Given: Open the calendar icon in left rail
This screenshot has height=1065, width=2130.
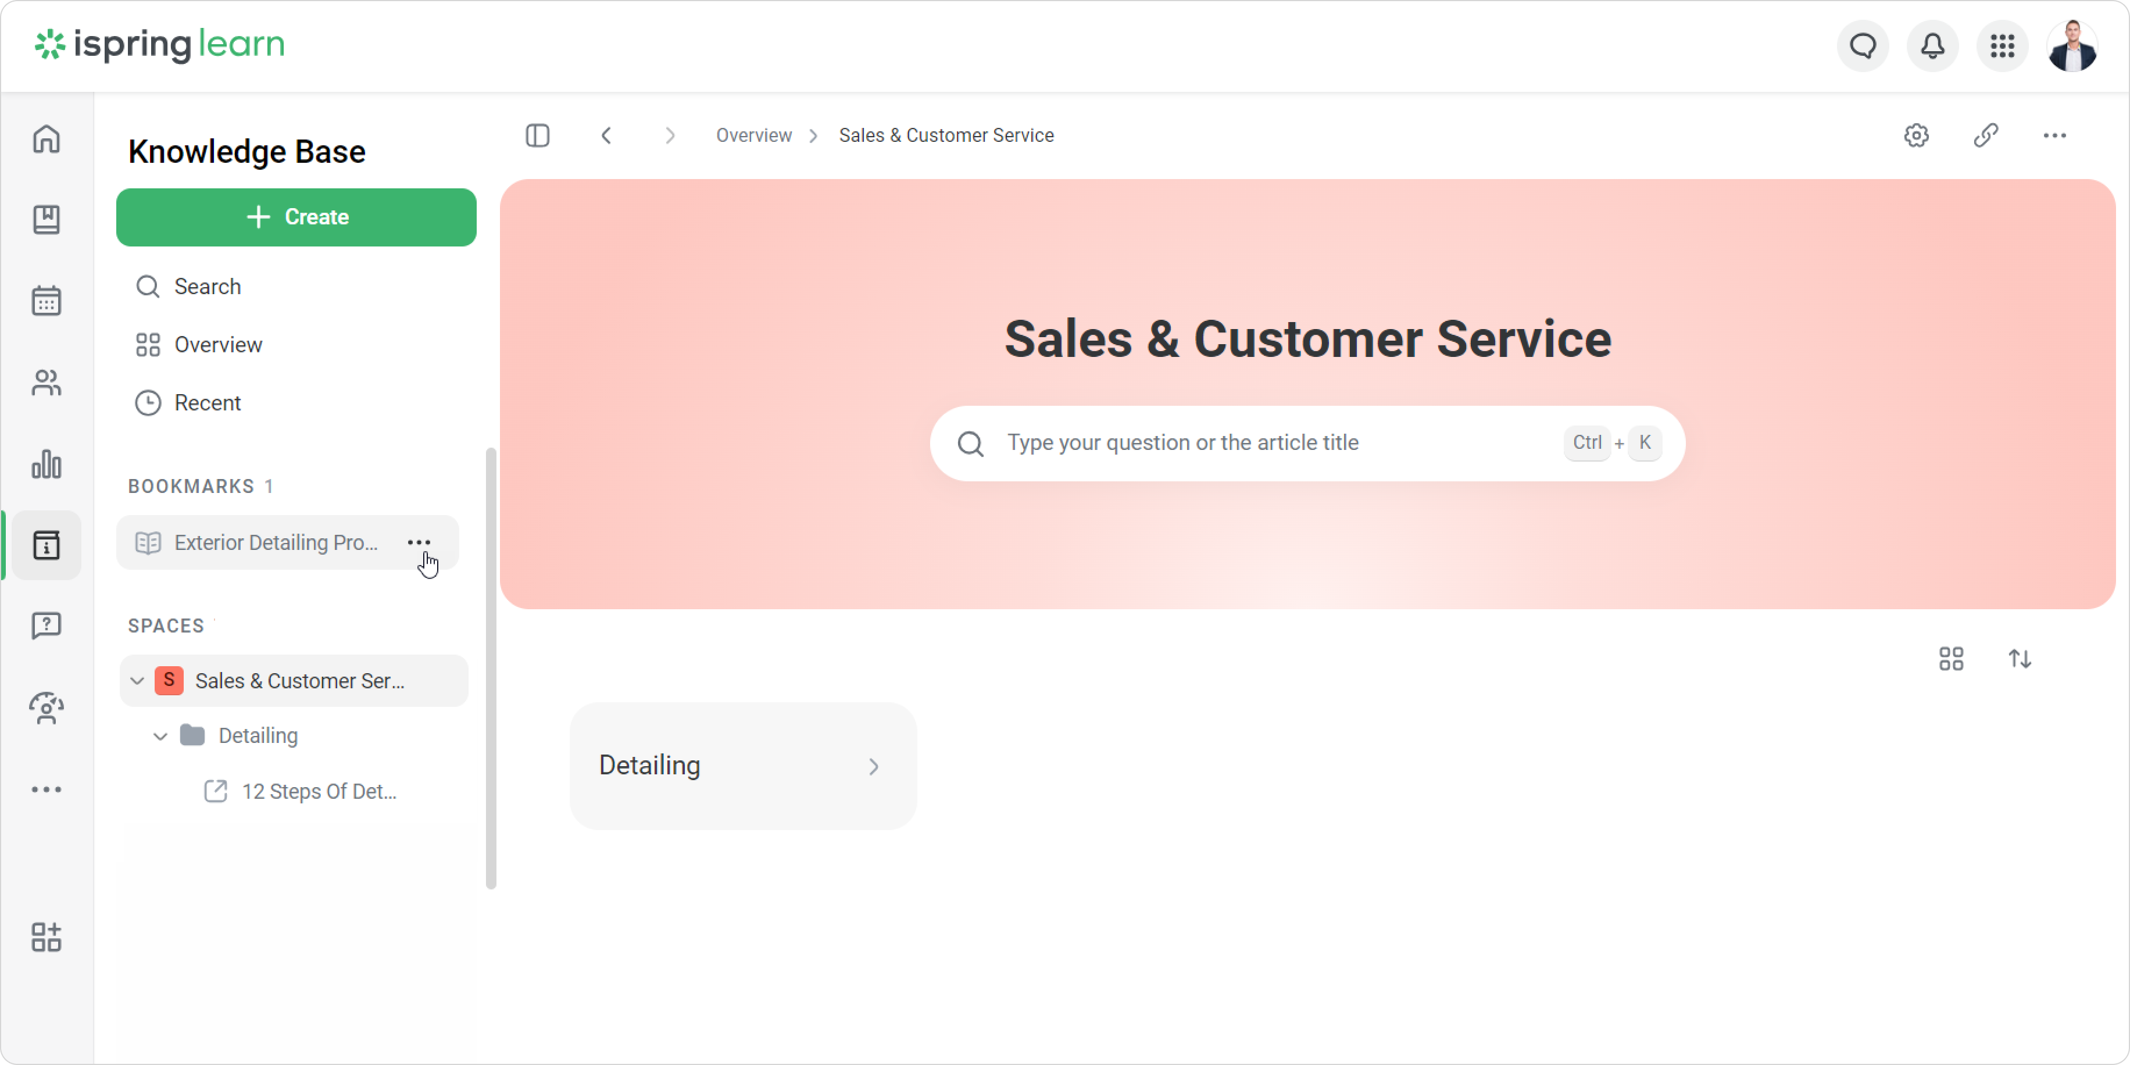Looking at the screenshot, I should coord(47,300).
